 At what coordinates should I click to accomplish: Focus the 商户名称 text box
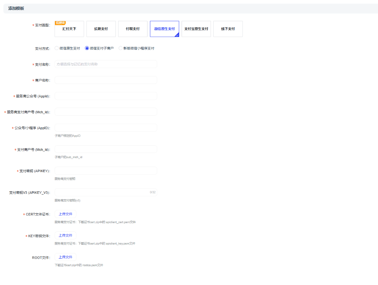pyautogui.click(x=105, y=80)
